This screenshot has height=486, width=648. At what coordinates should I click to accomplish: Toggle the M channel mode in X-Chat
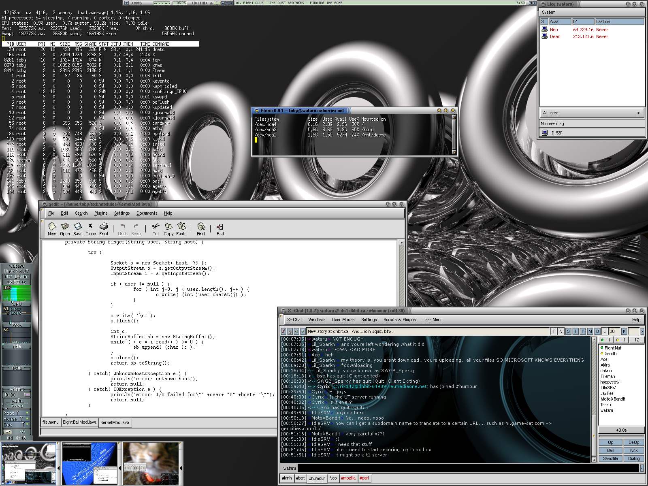[x=590, y=331]
